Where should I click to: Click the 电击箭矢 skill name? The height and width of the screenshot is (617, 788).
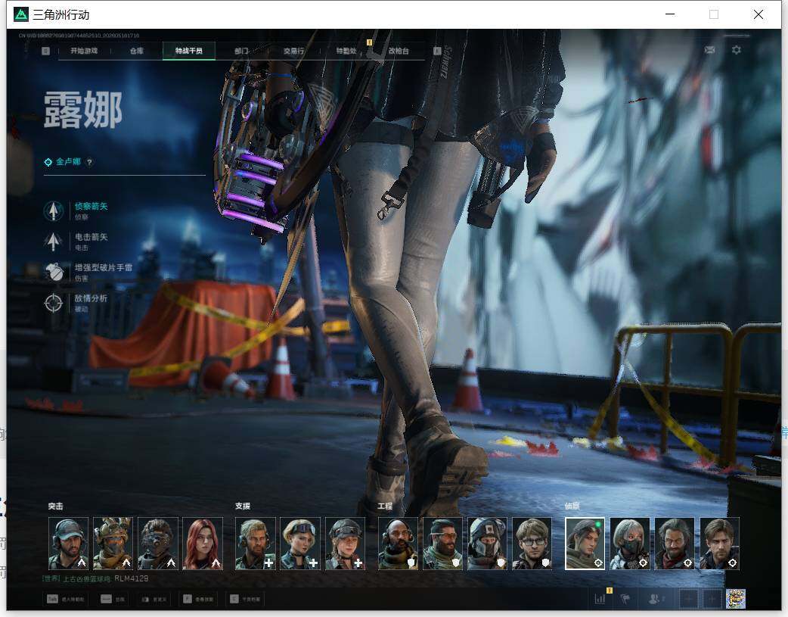coord(91,237)
